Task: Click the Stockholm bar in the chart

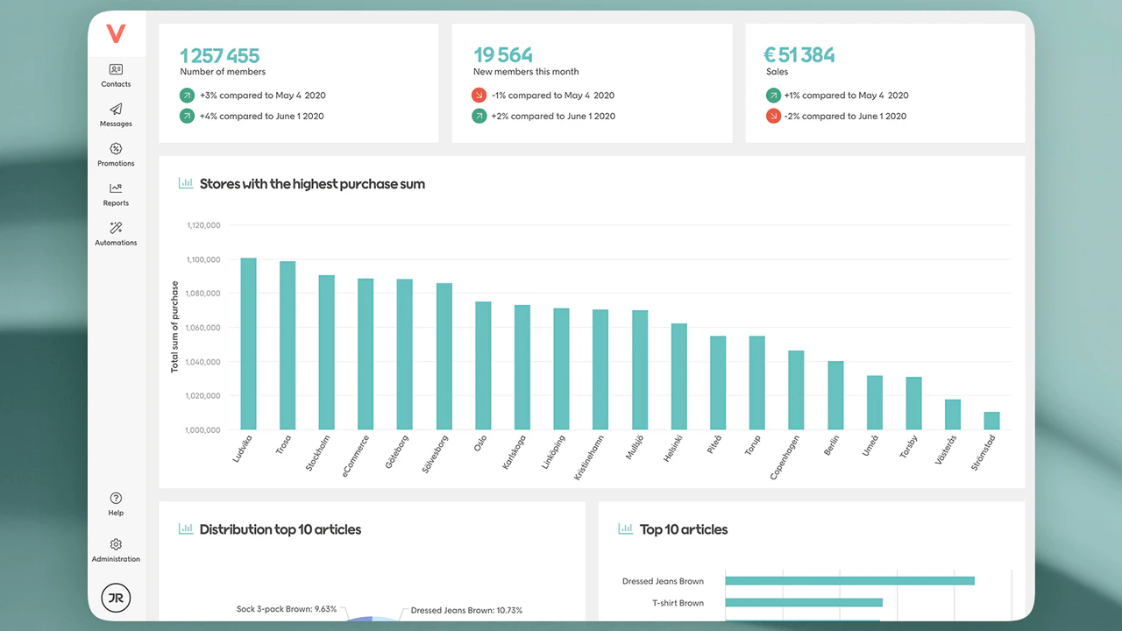Action: [x=327, y=352]
